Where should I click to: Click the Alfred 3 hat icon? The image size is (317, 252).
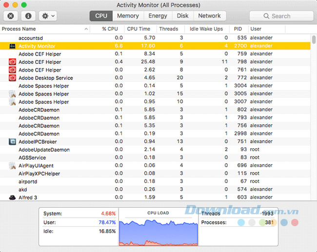pos(13,197)
